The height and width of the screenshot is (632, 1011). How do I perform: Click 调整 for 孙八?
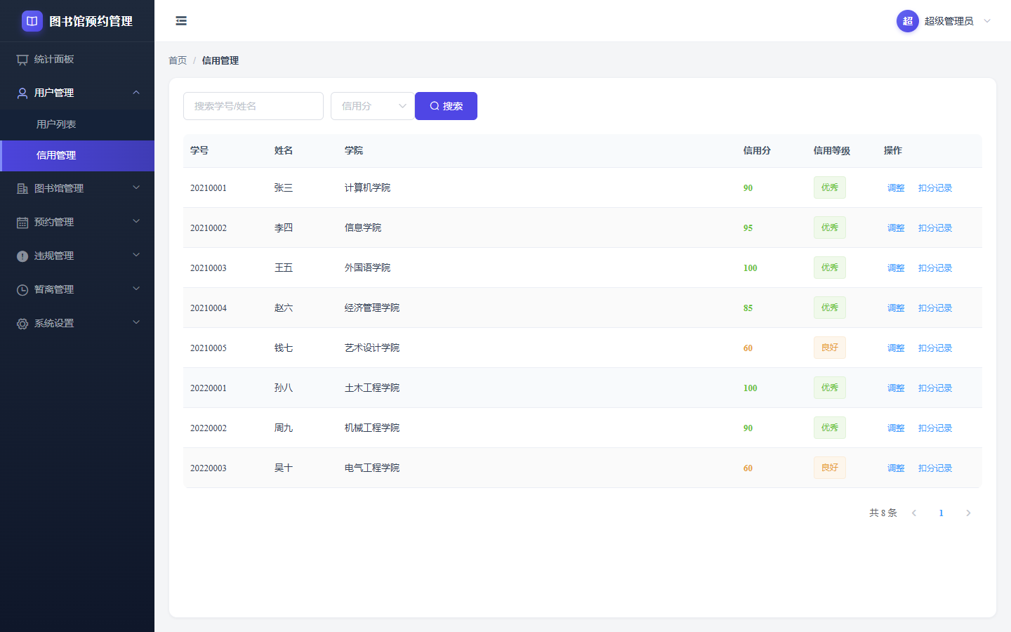pyautogui.click(x=896, y=388)
